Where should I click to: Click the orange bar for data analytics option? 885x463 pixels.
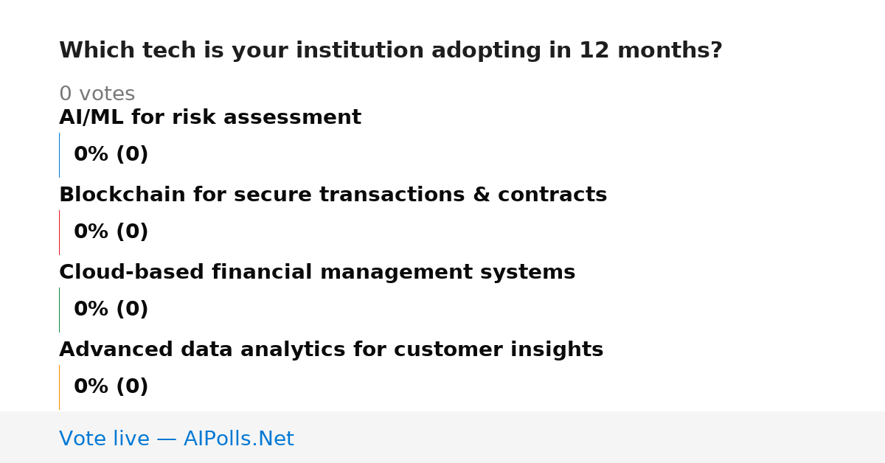(59, 387)
